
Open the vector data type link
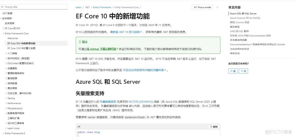[108, 102]
